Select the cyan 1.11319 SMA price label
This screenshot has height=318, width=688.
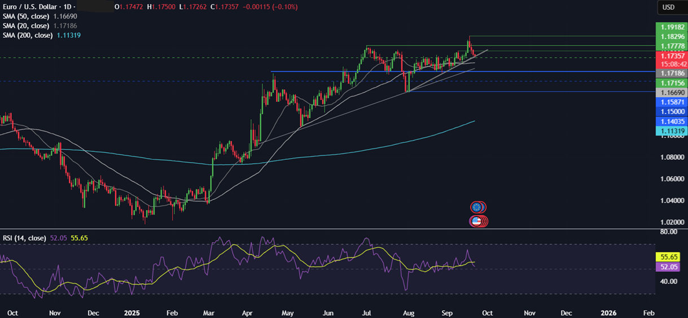(x=671, y=131)
